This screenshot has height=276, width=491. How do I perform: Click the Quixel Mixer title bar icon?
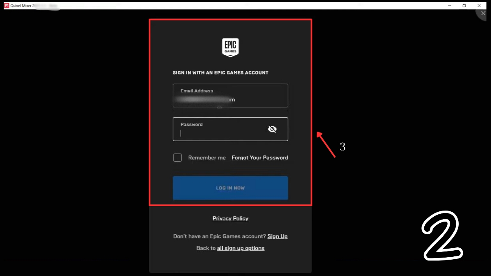(x=6, y=6)
